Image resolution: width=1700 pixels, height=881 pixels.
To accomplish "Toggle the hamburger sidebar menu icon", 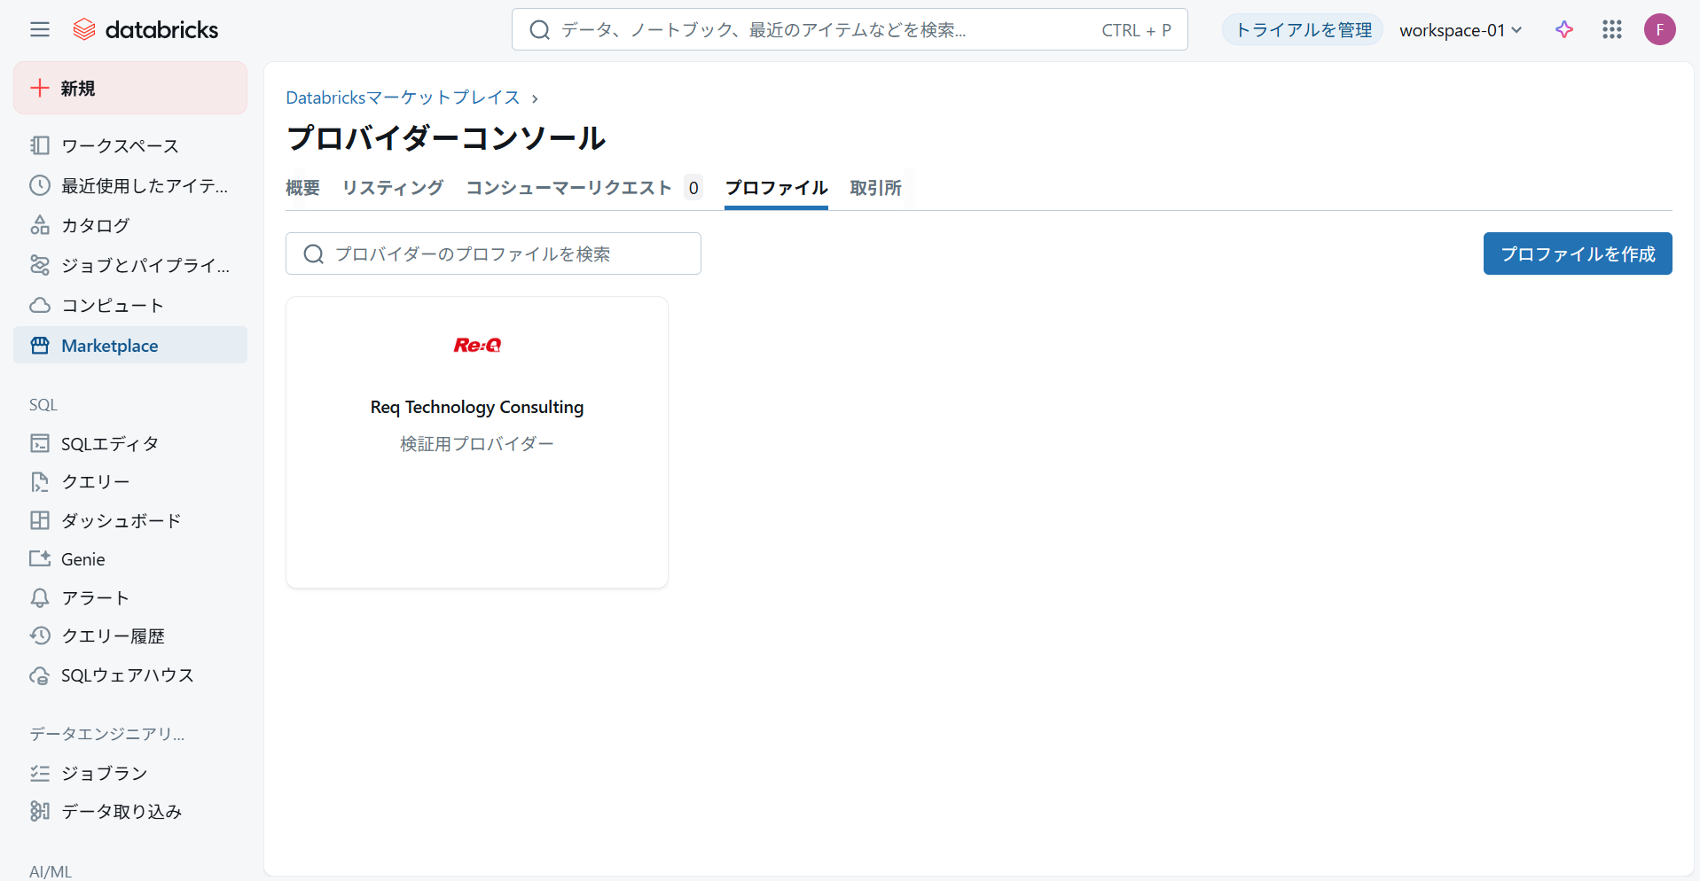I will tap(40, 30).
